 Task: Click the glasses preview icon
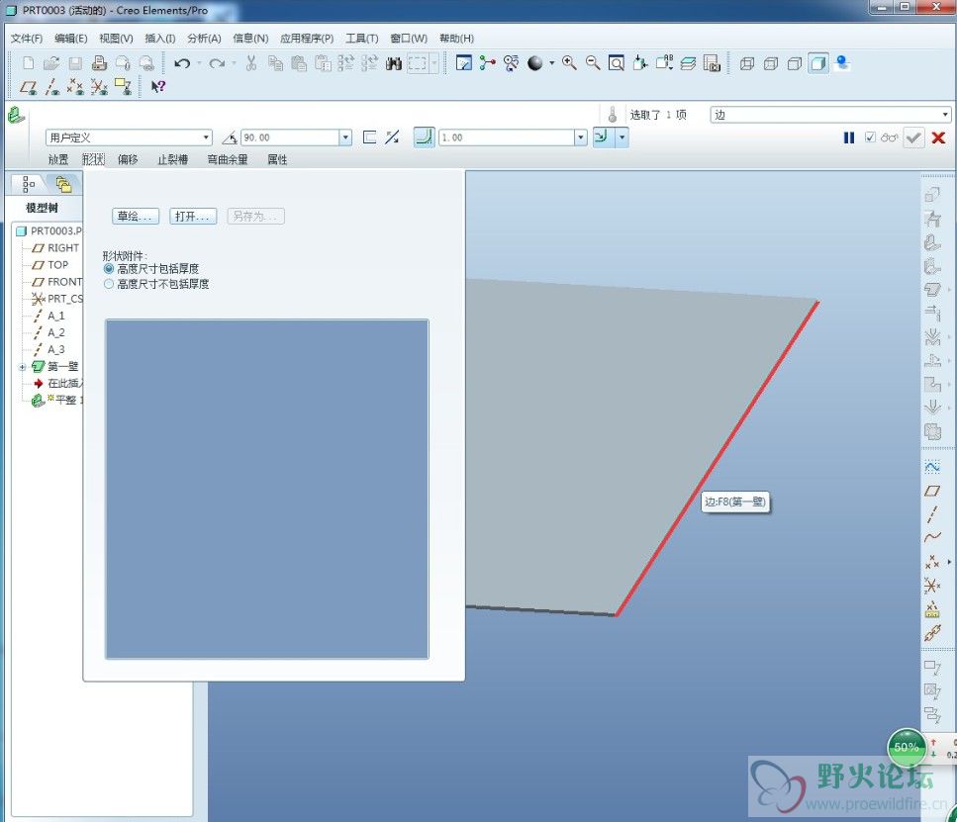pos(890,137)
